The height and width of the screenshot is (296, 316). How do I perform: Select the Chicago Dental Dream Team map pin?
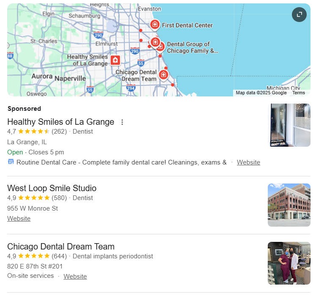click(163, 75)
